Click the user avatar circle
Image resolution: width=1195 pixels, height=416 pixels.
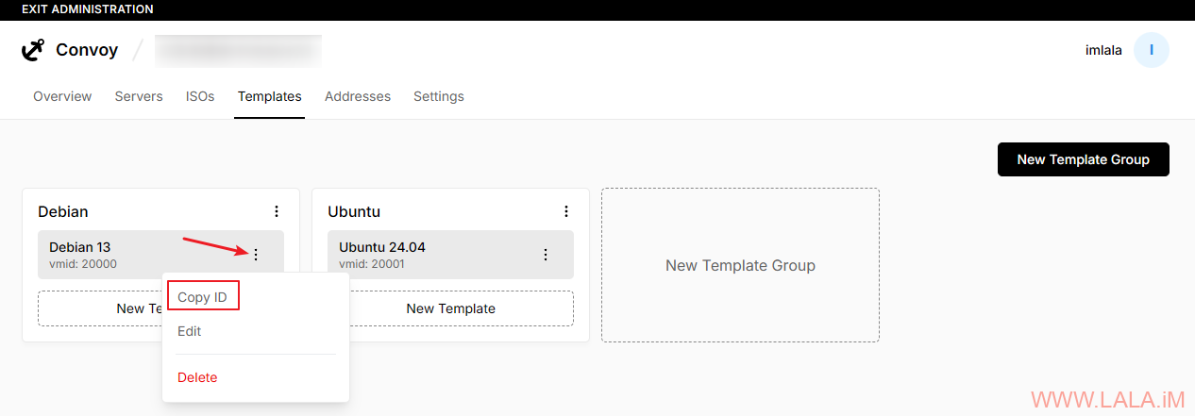click(x=1151, y=50)
